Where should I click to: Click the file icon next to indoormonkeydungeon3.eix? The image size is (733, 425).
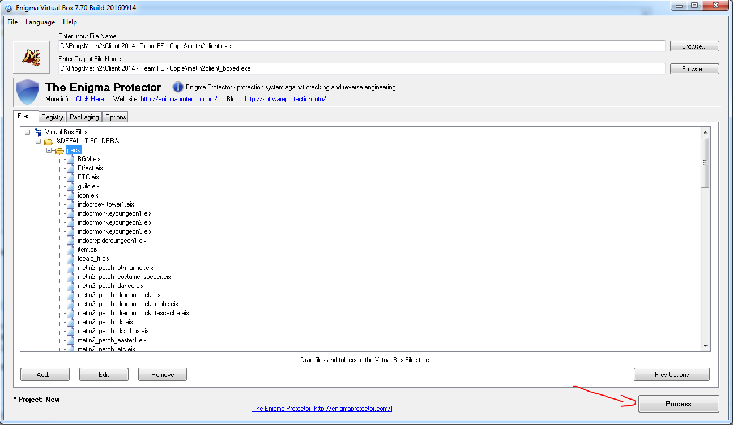click(x=70, y=231)
